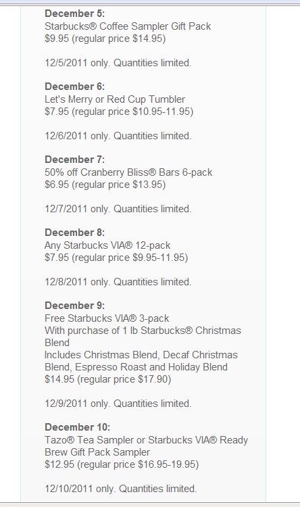Click the December 7: heading
This screenshot has height=507, width=300.
pyautogui.click(x=75, y=160)
